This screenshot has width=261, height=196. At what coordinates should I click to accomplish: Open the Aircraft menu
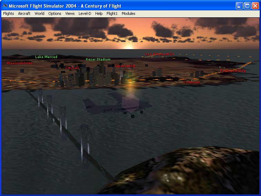tap(24, 13)
